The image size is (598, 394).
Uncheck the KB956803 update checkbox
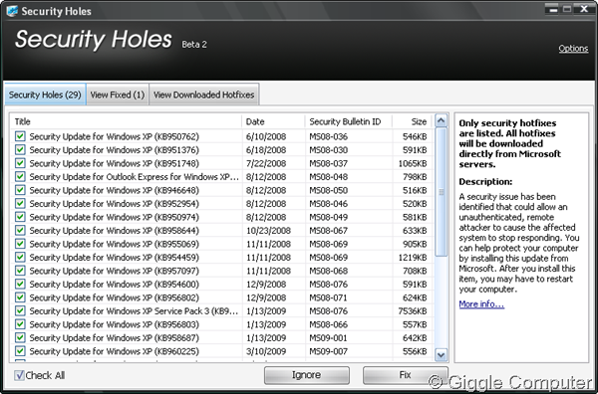coord(20,324)
